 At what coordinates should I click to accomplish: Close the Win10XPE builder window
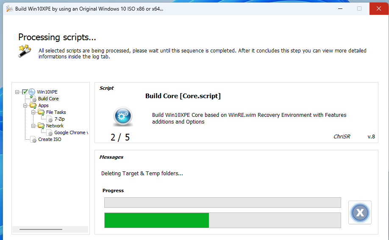tap(378, 9)
